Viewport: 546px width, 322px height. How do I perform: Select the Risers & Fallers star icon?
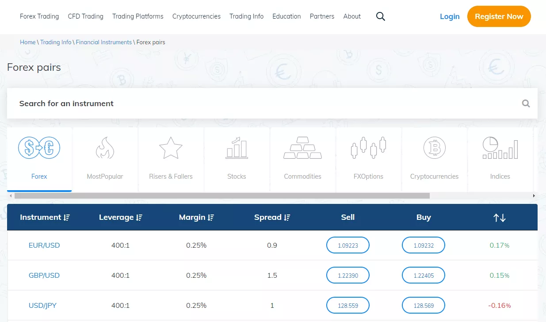[171, 148]
